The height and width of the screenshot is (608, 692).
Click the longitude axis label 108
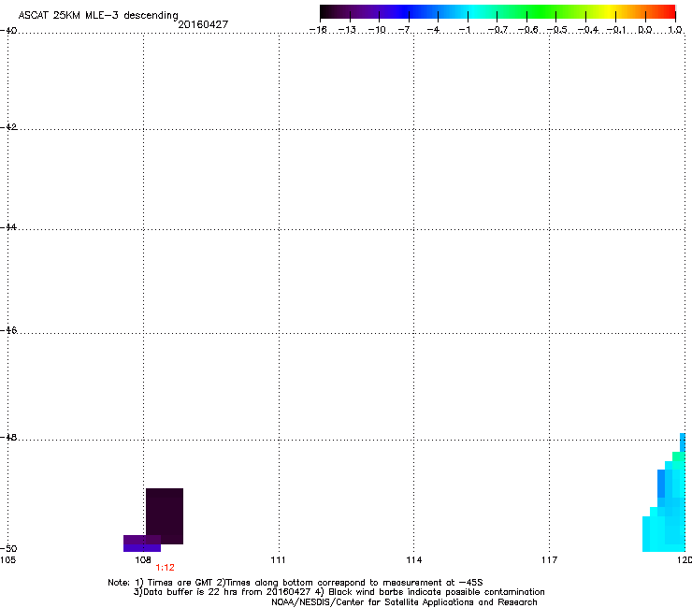coord(143,560)
